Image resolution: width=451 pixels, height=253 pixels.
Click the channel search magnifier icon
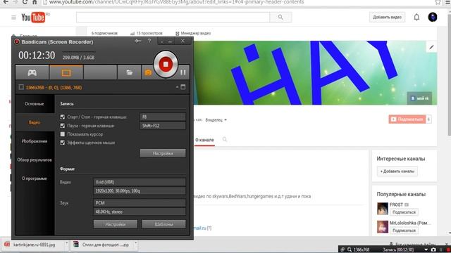tap(225, 139)
